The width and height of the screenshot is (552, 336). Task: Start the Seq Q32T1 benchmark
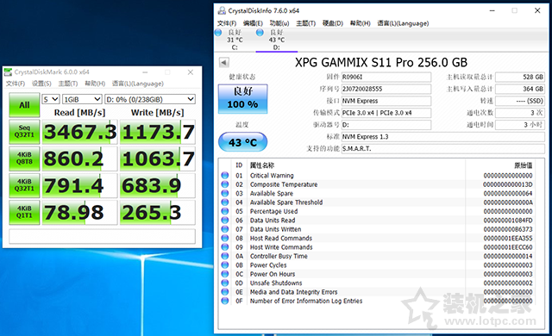click(x=24, y=132)
